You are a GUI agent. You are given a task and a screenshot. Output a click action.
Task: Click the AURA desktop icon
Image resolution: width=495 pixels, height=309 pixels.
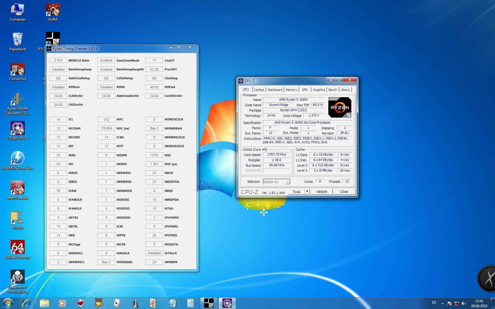(53, 10)
